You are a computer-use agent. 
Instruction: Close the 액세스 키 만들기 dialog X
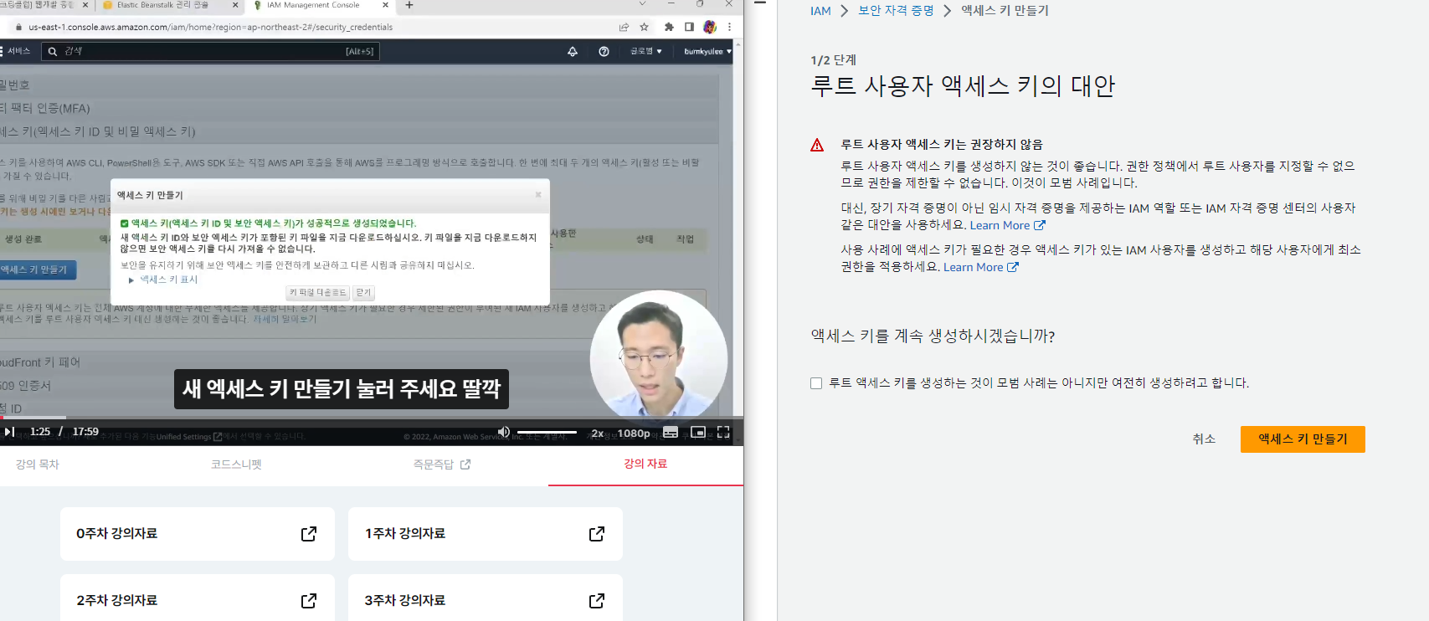click(x=538, y=194)
